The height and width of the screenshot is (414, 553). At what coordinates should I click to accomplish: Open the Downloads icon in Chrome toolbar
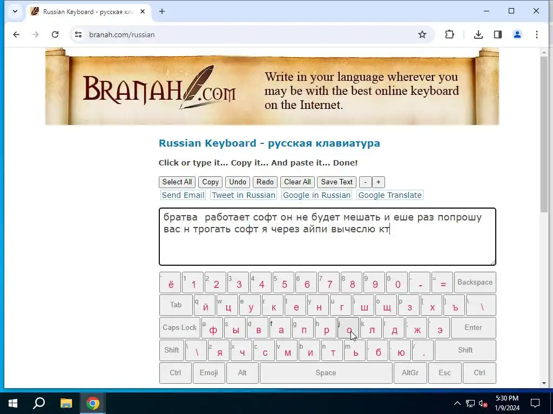[x=478, y=34]
